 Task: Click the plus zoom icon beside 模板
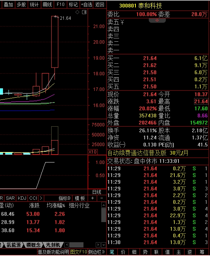(92, 198)
